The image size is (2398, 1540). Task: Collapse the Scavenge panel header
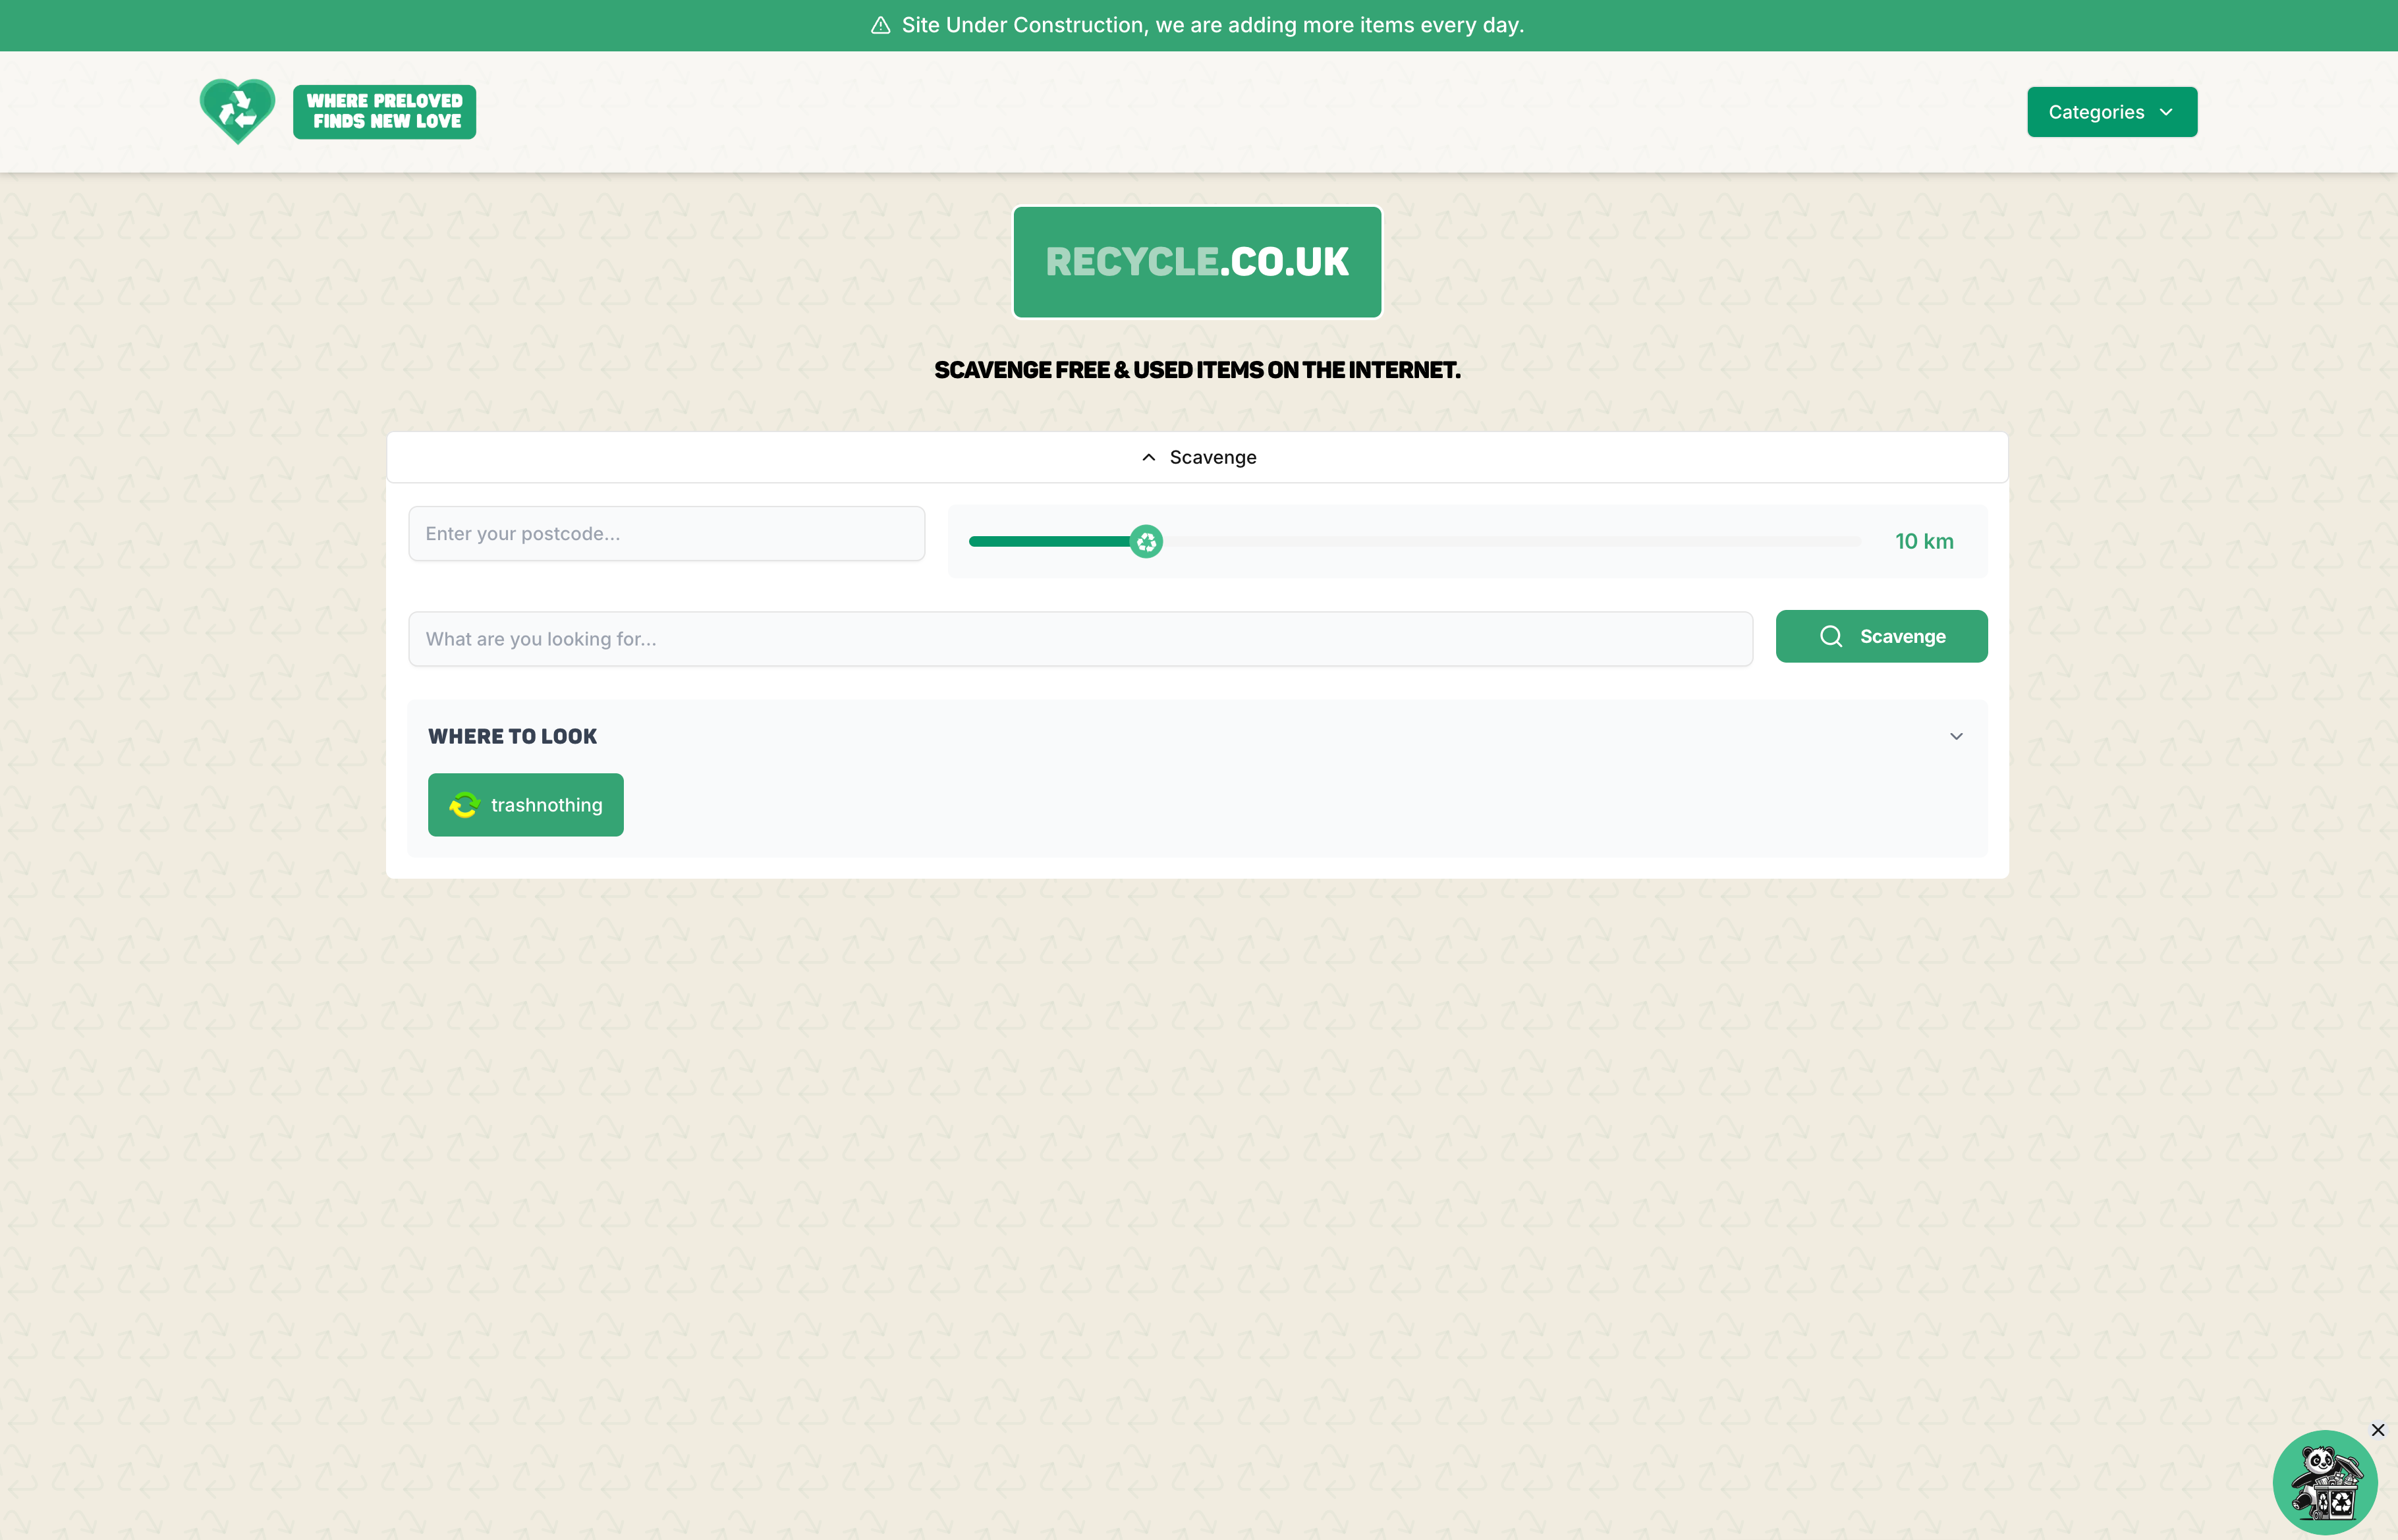point(1197,457)
